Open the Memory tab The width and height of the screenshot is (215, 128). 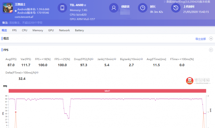(x=38, y=31)
